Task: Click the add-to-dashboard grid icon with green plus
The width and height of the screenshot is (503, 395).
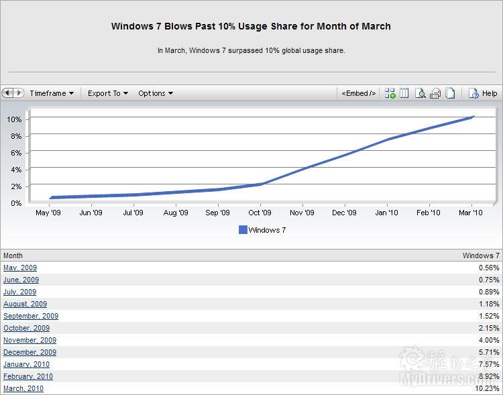Action: tap(390, 93)
